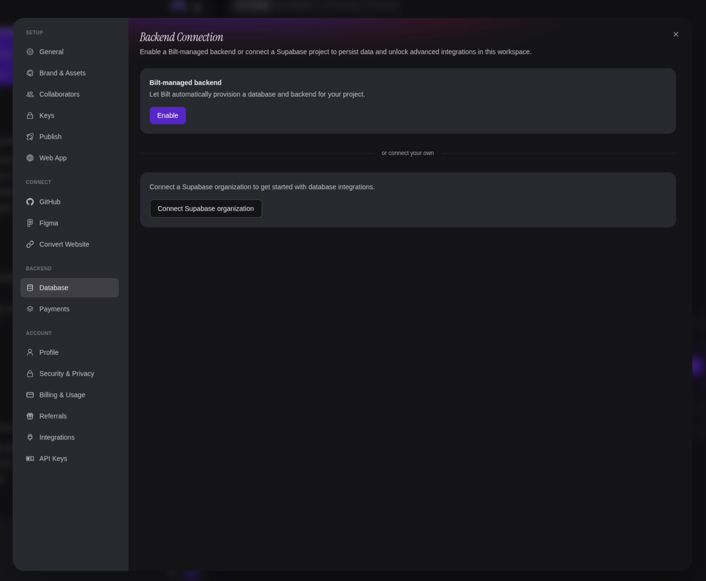Select Integrations in the sidebar
The image size is (706, 581).
[x=70, y=437]
